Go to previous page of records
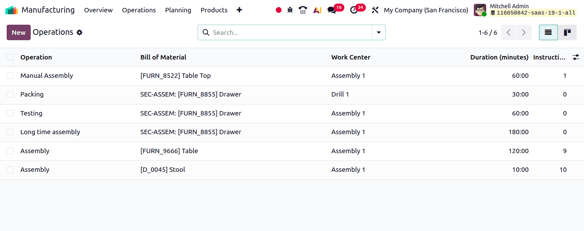This screenshot has height=231, width=584. 509,32
